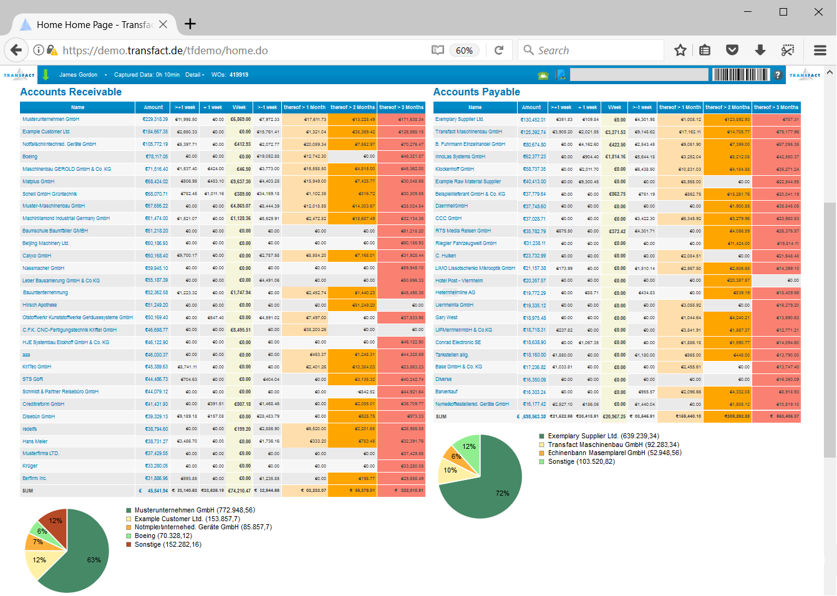Viewport: 837px width, 596px height.
Task: Click the screenshot scissors icon
Action: (x=788, y=50)
